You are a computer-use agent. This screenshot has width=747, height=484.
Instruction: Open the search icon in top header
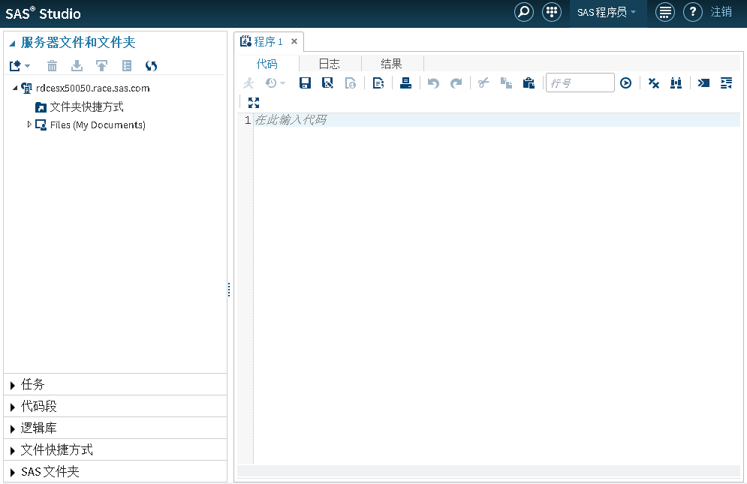click(524, 13)
